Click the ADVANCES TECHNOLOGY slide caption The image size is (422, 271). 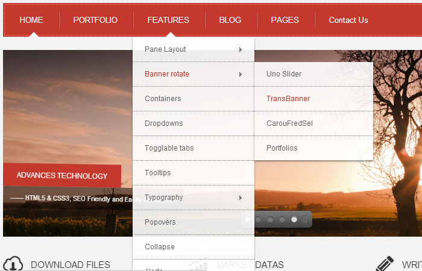point(62,176)
